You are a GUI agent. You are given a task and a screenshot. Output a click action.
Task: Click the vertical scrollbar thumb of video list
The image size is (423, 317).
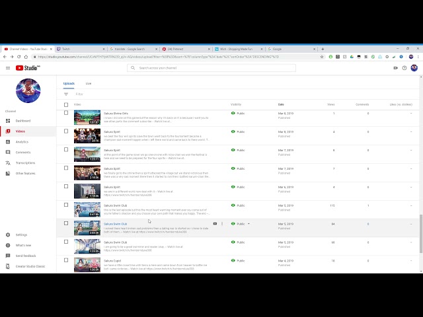click(420, 234)
